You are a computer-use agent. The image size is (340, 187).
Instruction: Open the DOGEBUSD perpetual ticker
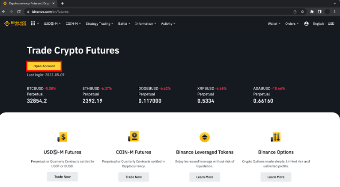pos(155,95)
